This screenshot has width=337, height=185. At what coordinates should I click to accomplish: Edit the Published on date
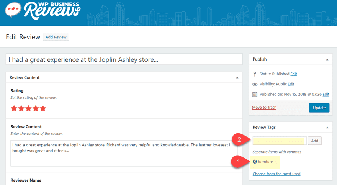[326, 94]
